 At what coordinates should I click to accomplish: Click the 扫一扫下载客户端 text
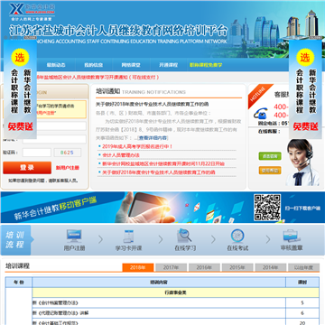(302, 209)
